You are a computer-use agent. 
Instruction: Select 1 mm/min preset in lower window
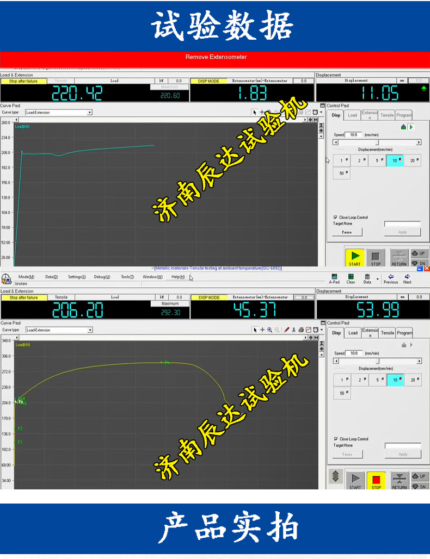point(342,380)
